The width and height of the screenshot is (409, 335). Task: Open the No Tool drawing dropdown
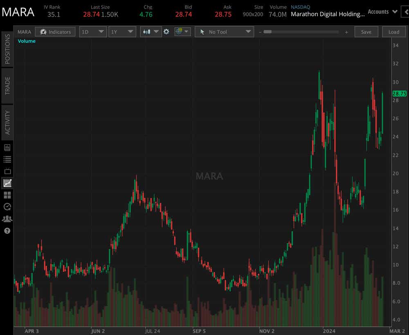pos(224,32)
